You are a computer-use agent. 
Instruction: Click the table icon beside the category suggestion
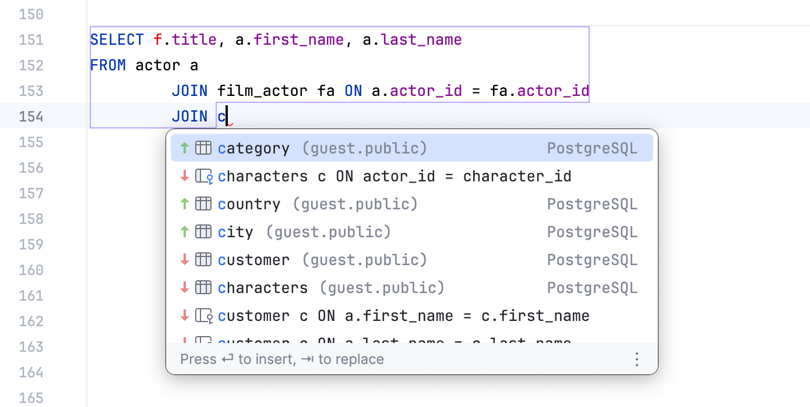pos(203,148)
